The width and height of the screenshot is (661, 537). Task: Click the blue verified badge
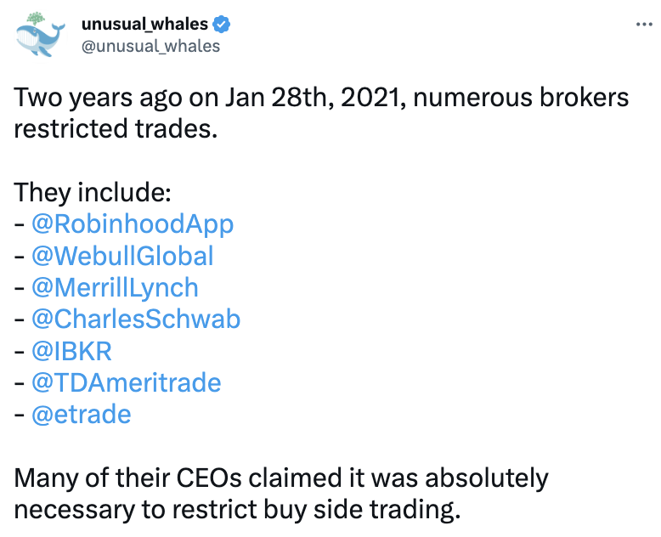click(x=221, y=25)
